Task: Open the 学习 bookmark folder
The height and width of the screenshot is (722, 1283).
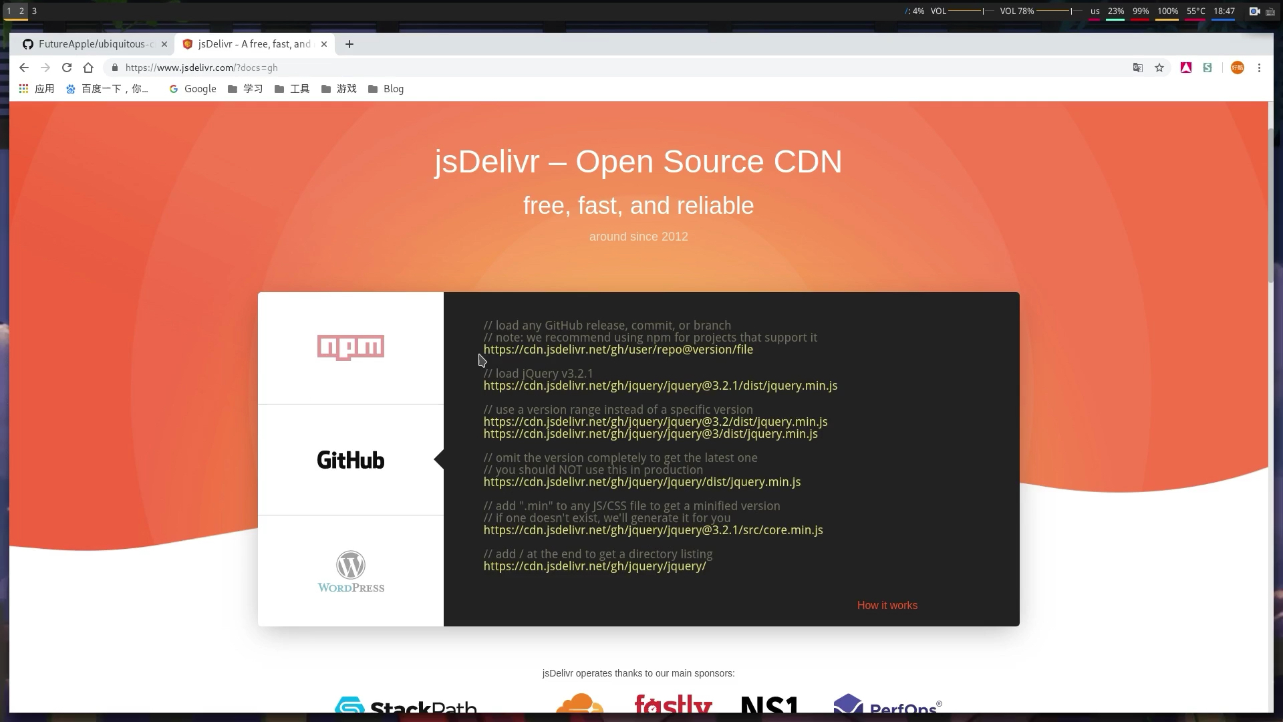Action: coord(245,89)
